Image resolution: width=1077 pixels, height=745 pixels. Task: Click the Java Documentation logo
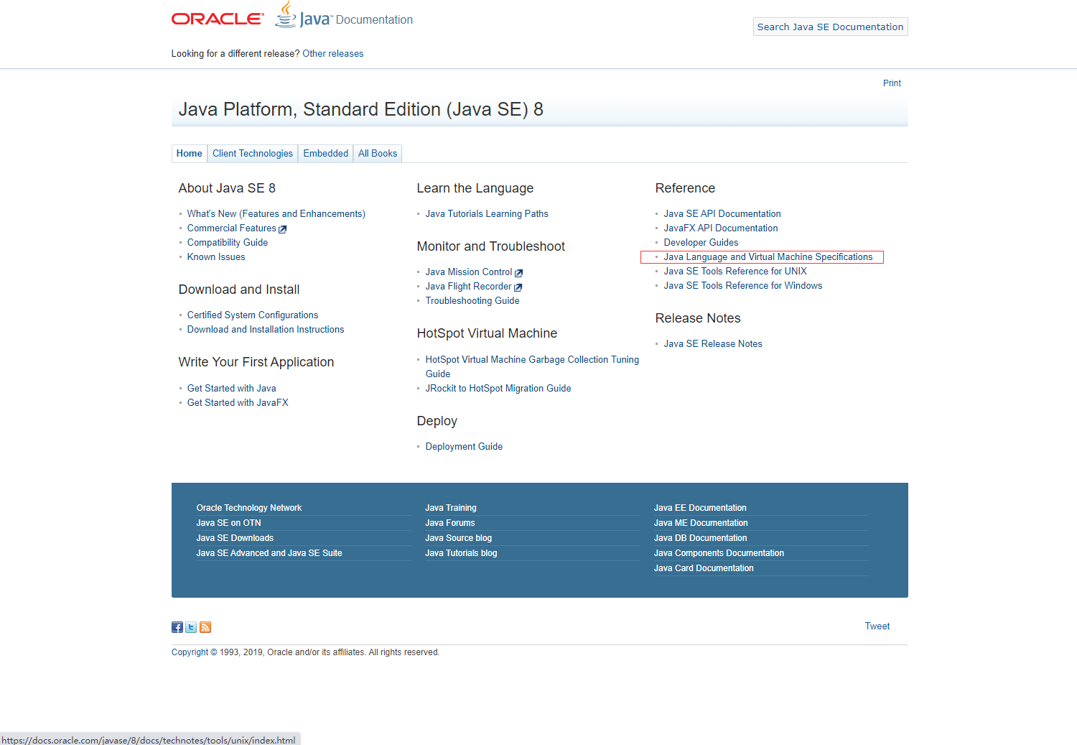point(345,15)
